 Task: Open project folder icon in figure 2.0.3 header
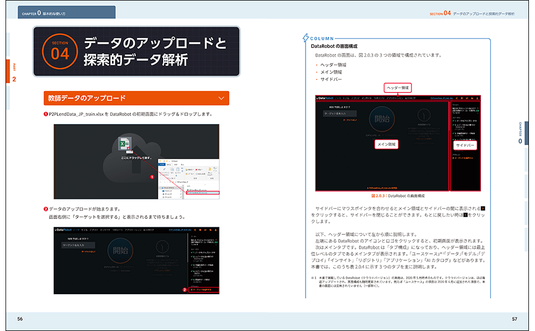(x=472, y=98)
